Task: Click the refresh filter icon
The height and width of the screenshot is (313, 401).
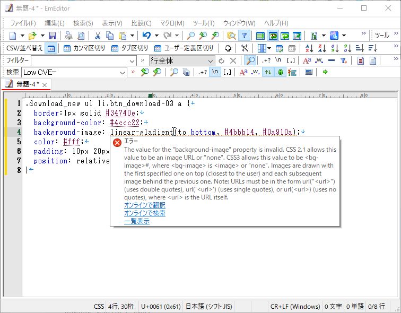Action: coord(221,60)
